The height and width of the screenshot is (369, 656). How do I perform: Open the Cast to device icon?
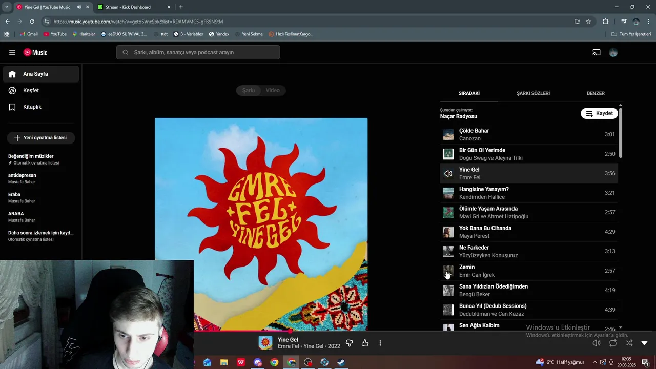click(x=596, y=52)
